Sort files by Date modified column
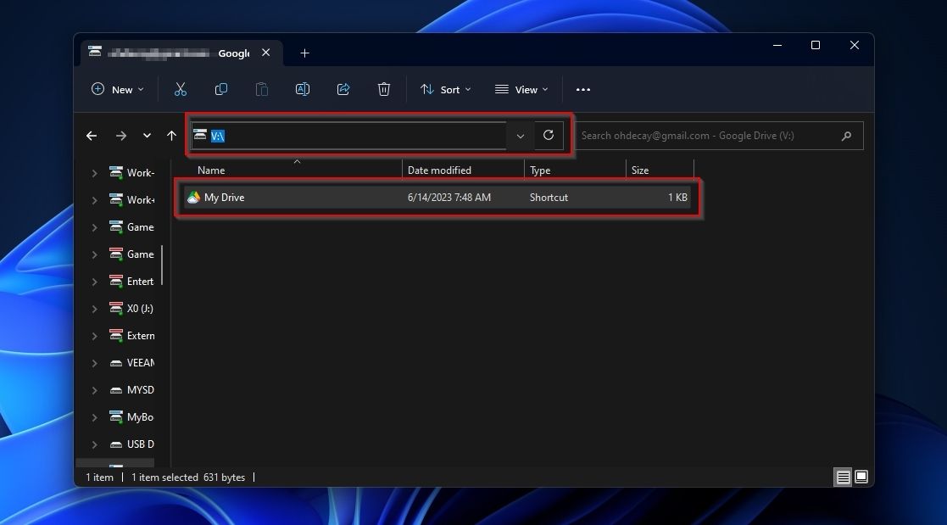The width and height of the screenshot is (947, 525). 439,170
